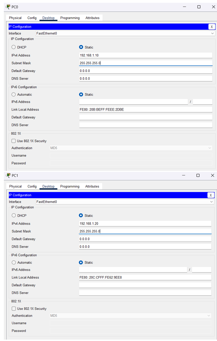Click IPv6 DNS Server field in PC0
This screenshot has width=217, height=341.
(146, 125)
